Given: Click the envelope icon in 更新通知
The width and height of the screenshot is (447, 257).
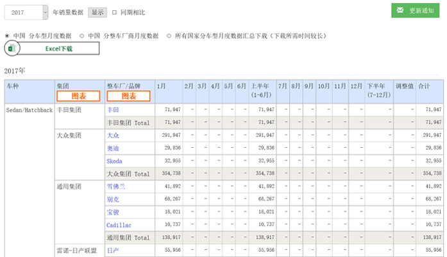Looking at the screenshot, I should (400, 10).
